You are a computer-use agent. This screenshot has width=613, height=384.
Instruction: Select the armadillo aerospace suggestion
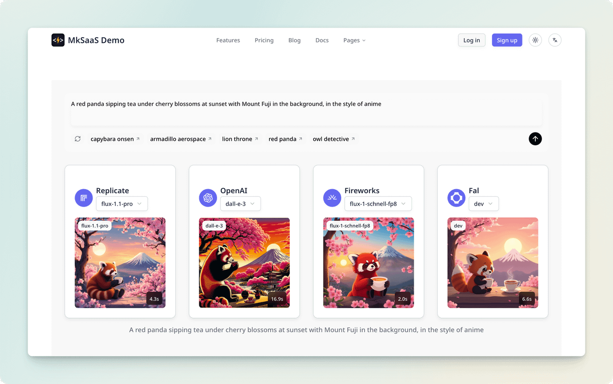click(x=181, y=139)
